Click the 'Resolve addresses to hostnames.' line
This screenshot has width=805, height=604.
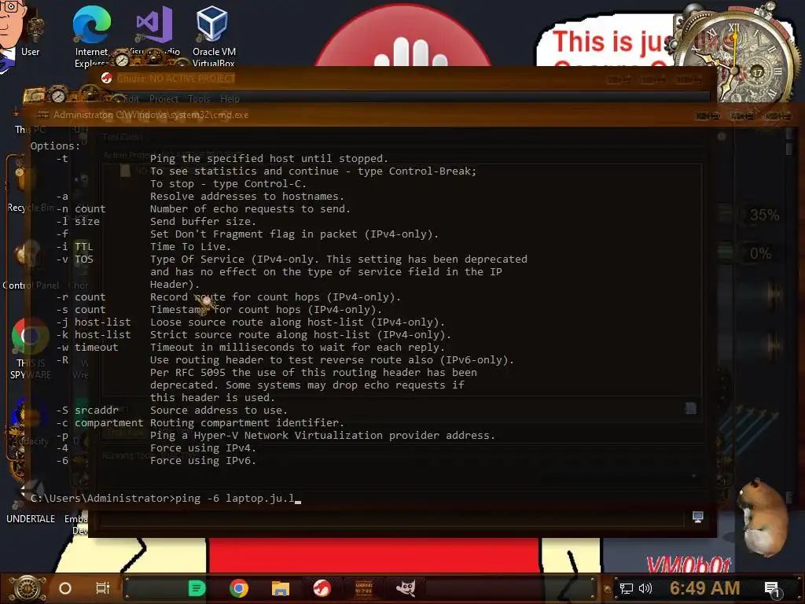pyautogui.click(x=247, y=196)
